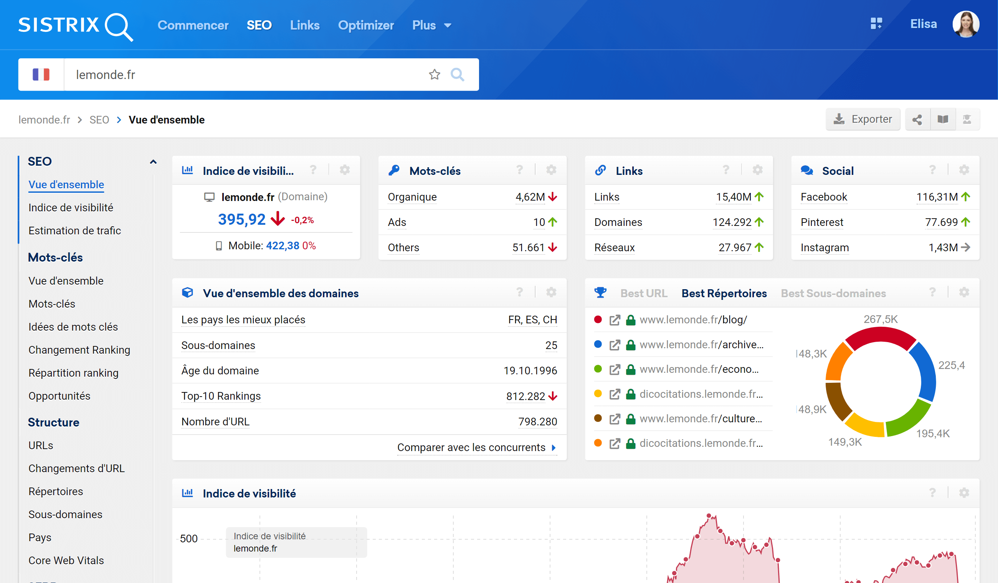998x583 pixels.
Task: Open help for Indice de visibilité box
Action: coord(313,170)
